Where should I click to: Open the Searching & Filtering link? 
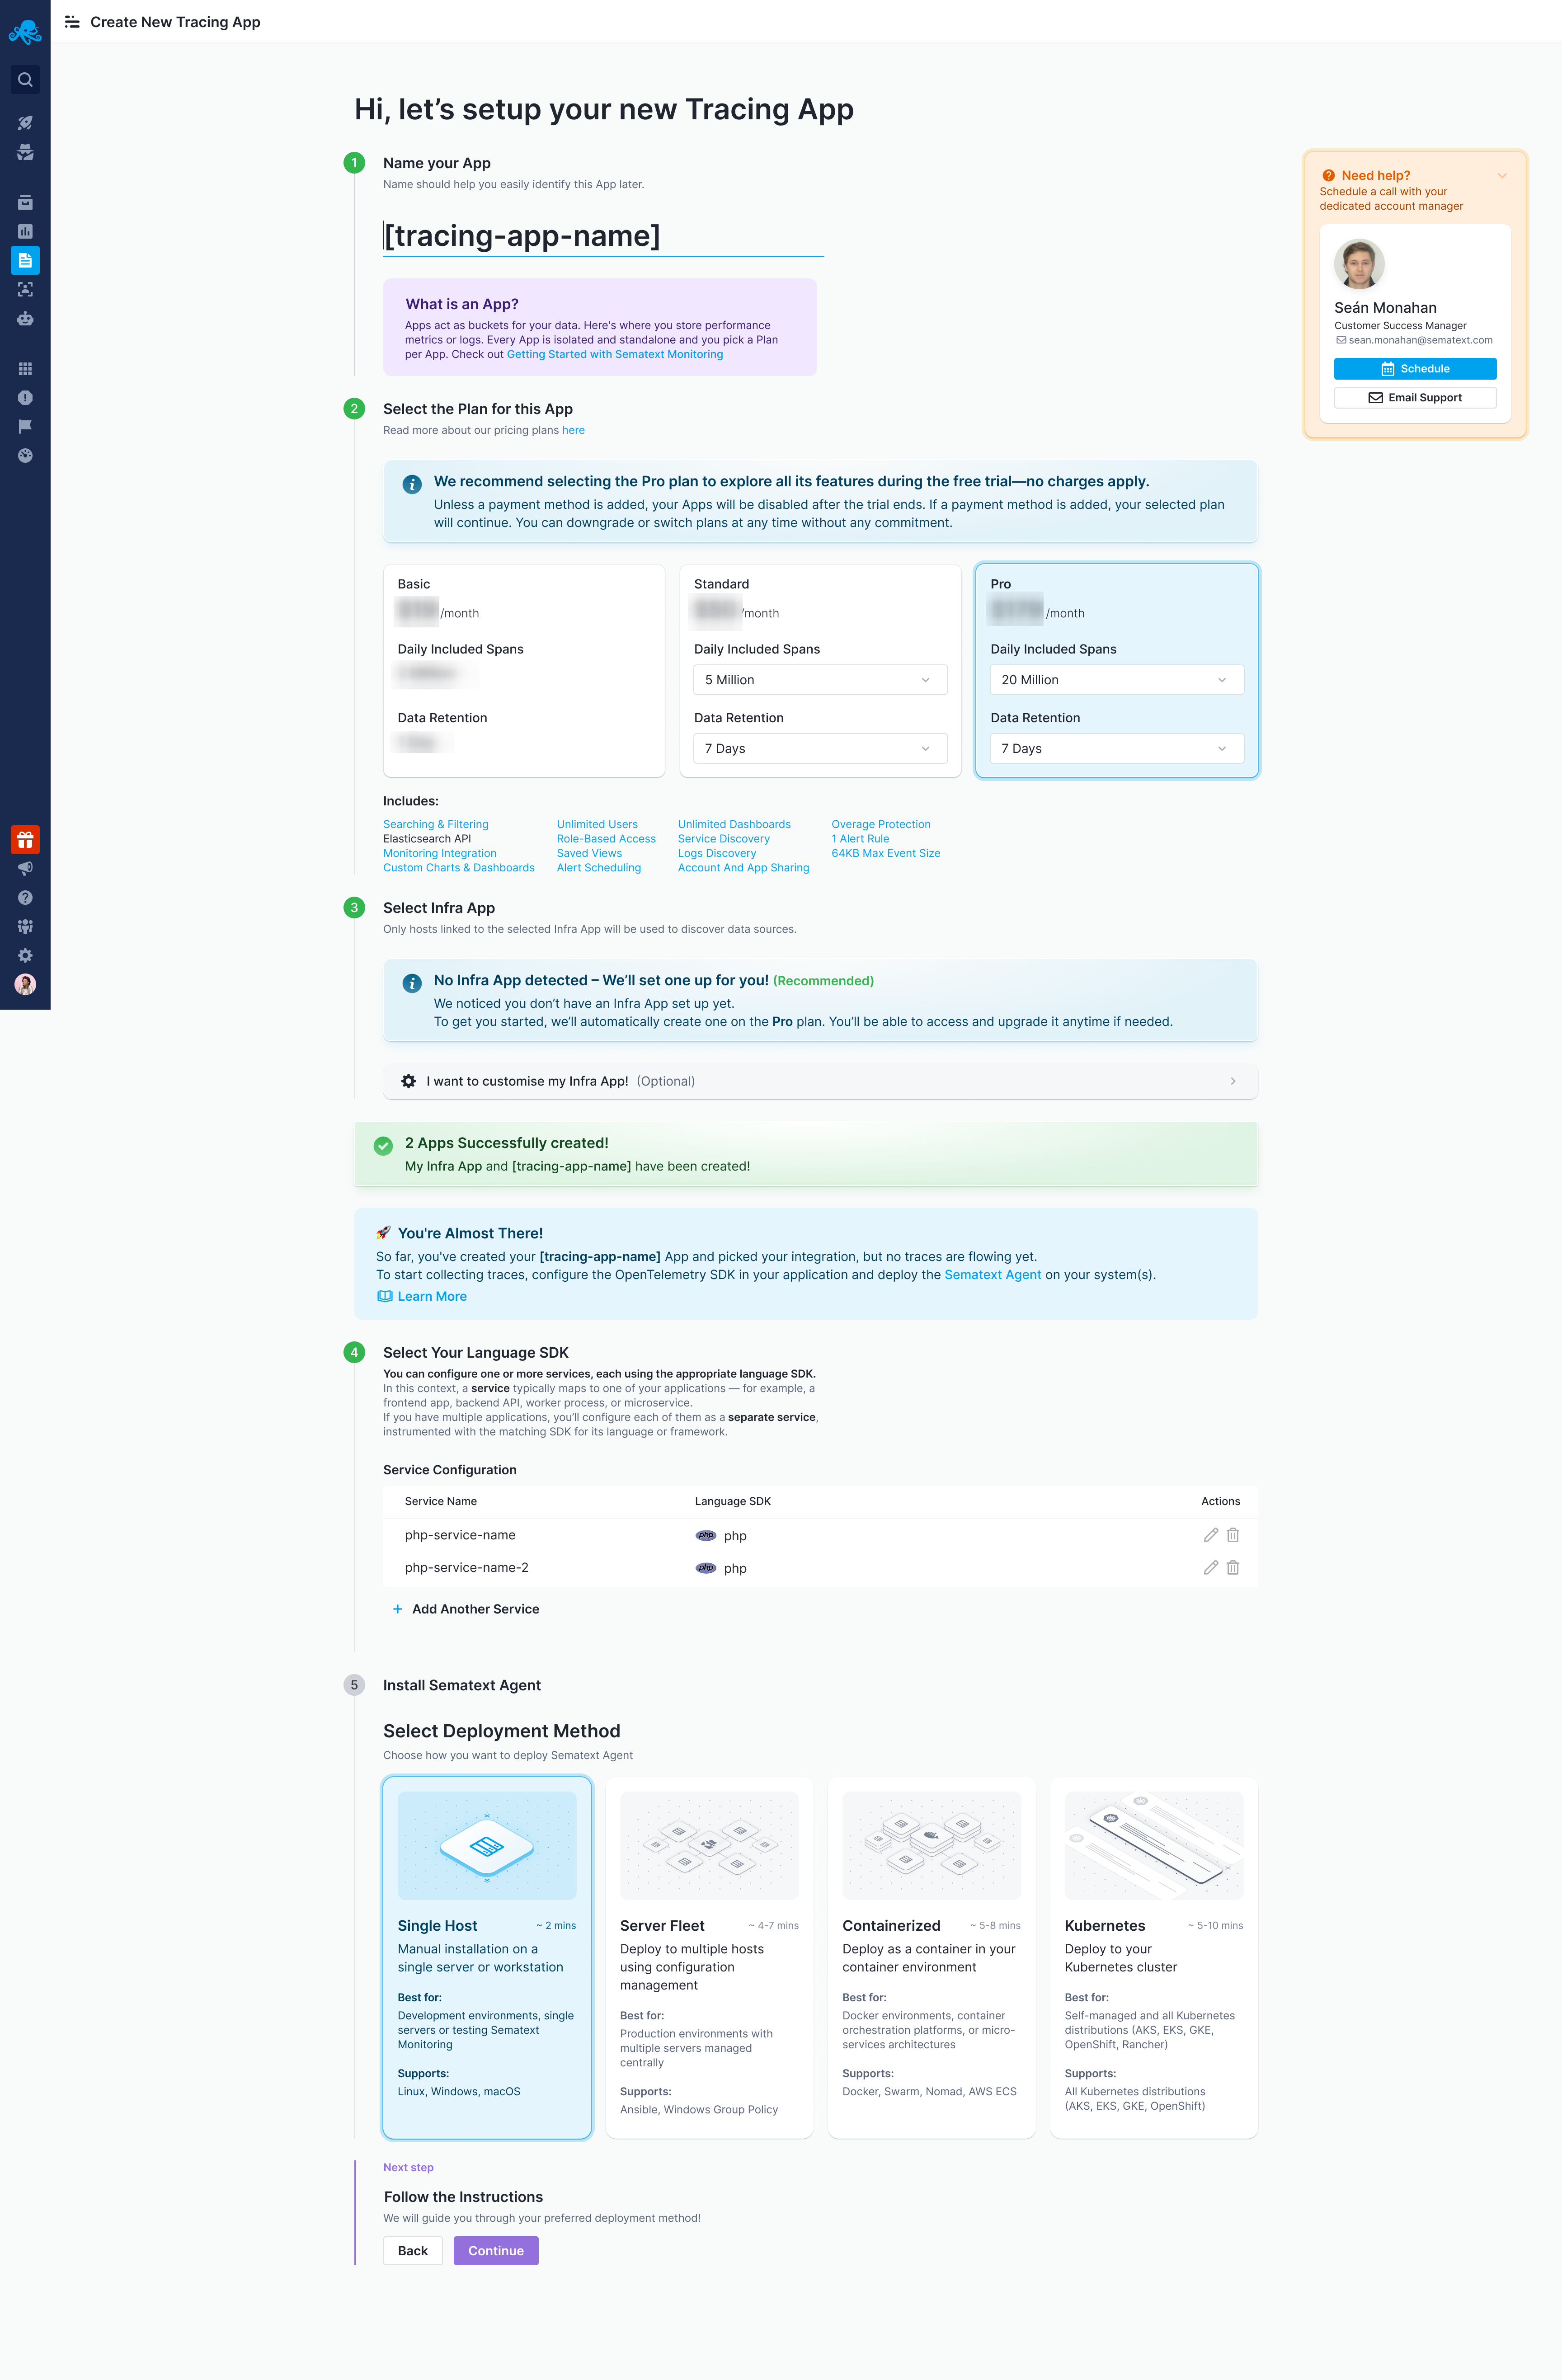click(436, 825)
